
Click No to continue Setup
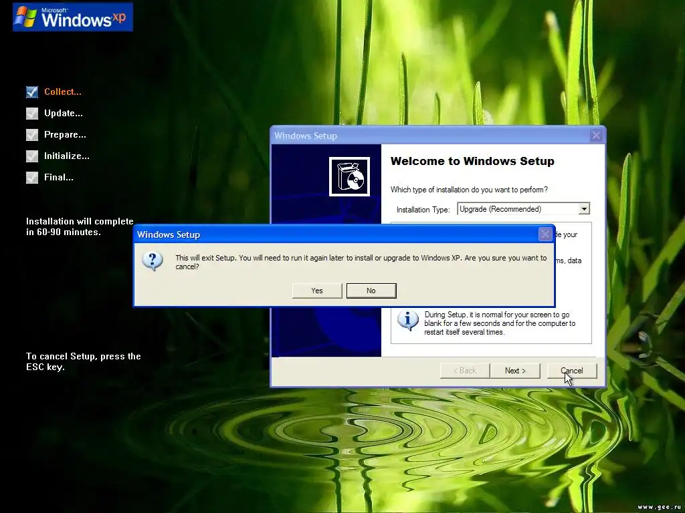[371, 291]
